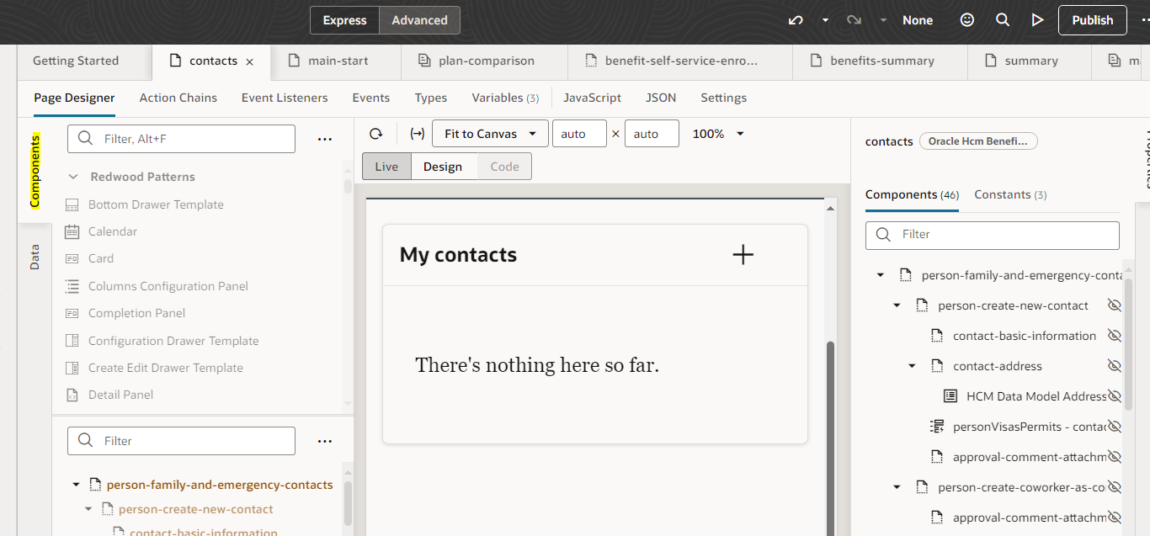The image size is (1150, 536).
Task: Open the more actions ellipsis beside the component filter
Action: pyautogui.click(x=325, y=138)
